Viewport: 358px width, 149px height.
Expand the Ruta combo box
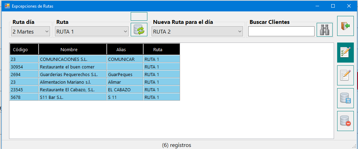pos(92,31)
